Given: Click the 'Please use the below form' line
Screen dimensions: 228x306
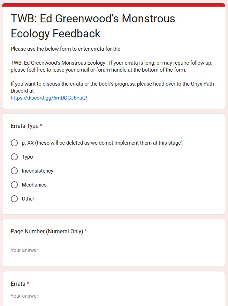Looking at the screenshot, I should 65,49.
